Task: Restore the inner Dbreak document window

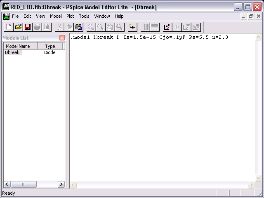Action: (x=251, y=16)
